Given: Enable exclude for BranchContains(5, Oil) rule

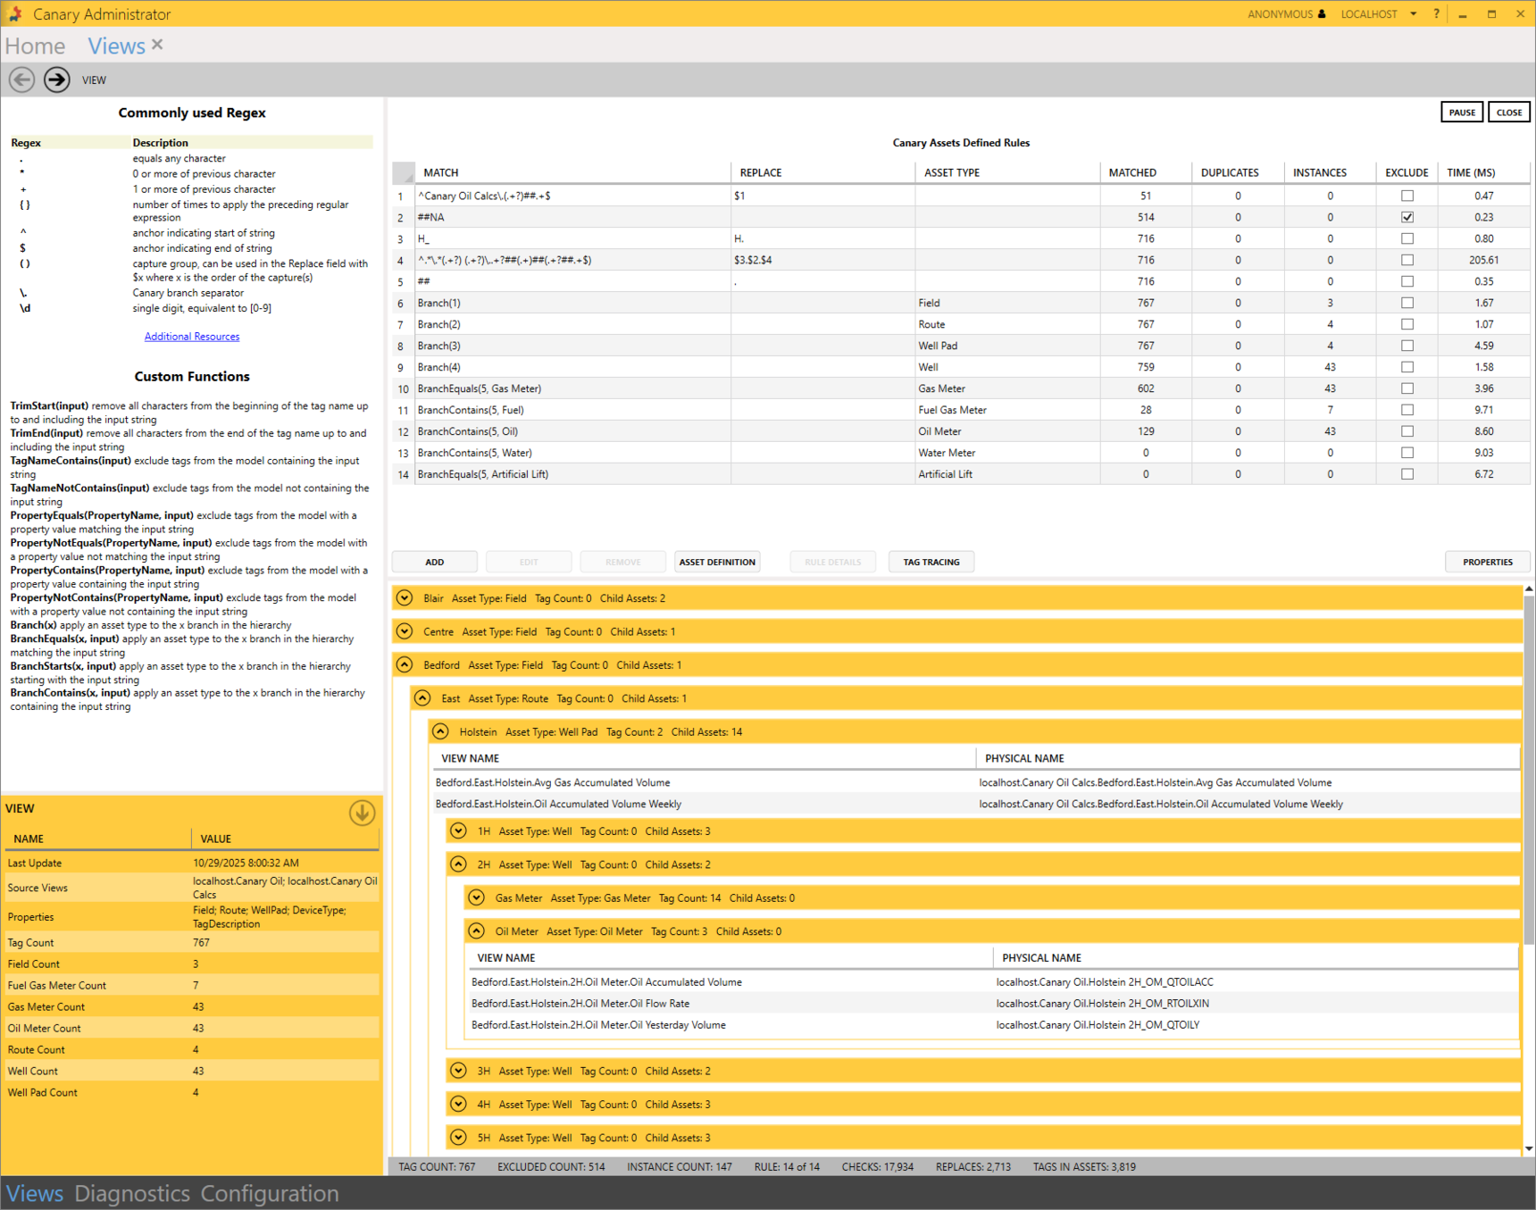Looking at the screenshot, I should click(1407, 431).
